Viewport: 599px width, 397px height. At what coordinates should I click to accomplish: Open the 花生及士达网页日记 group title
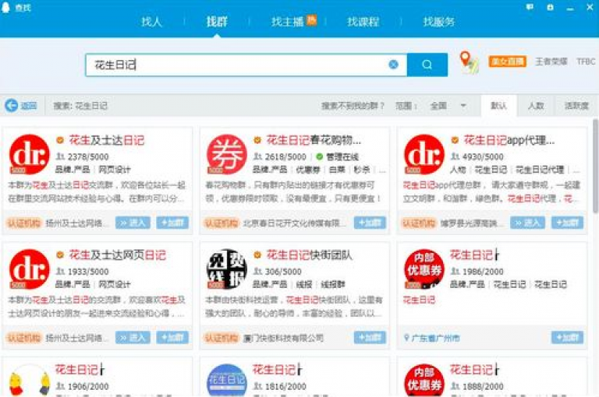[x=117, y=255]
